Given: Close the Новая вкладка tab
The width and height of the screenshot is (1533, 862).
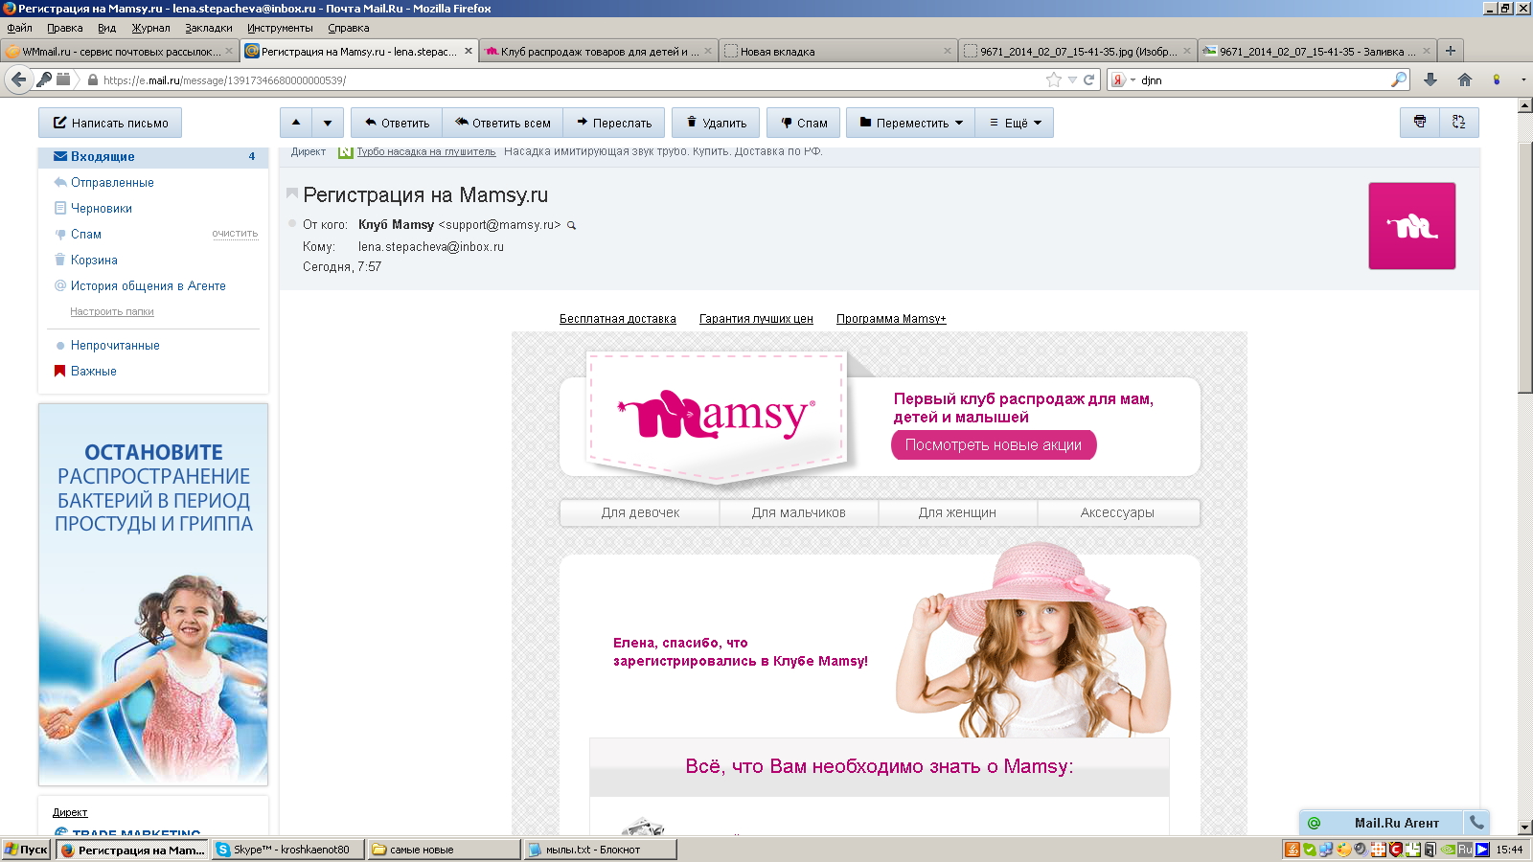Looking at the screenshot, I should [948, 51].
